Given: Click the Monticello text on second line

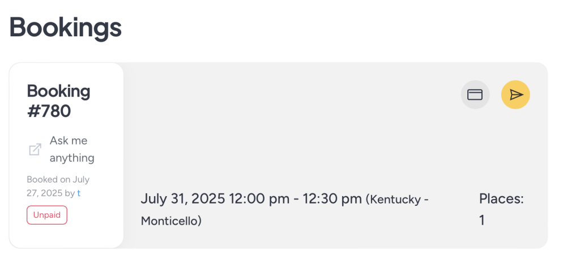Looking at the screenshot, I should pos(171,221).
